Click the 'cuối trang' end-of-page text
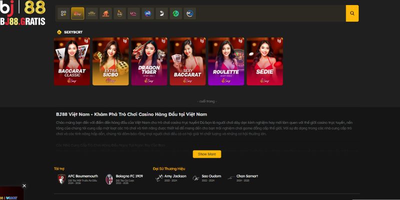 tap(207, 101)
